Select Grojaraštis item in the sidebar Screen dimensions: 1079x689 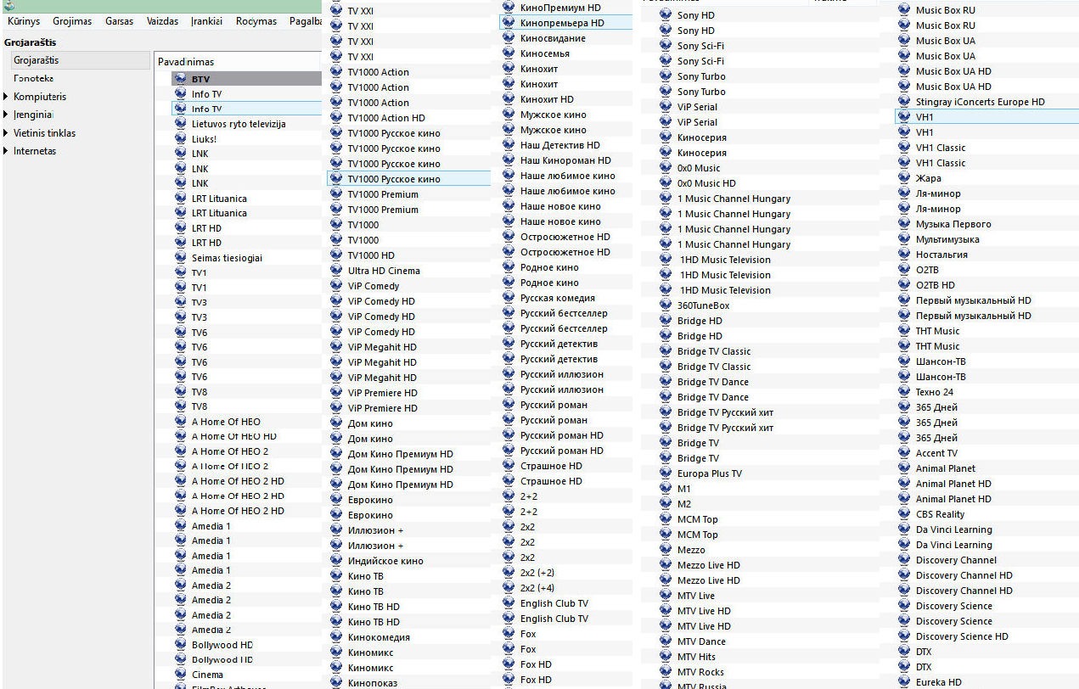(80, 60)
